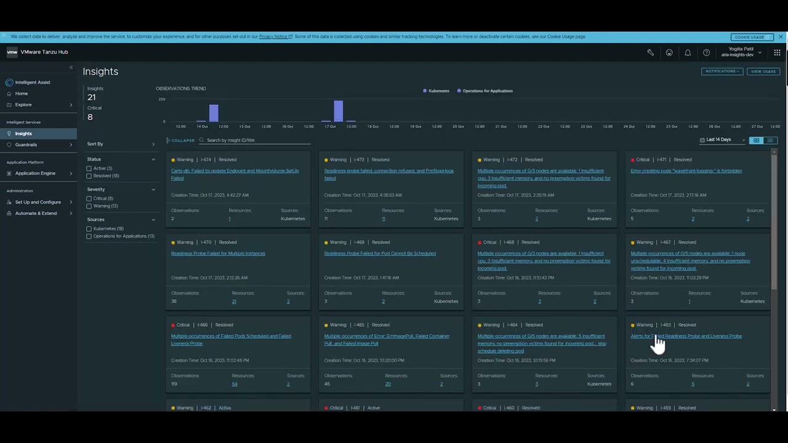Open the app launcher grid icon
The height and width of the screenshot is (443, 788).
(x=777, y=54)
